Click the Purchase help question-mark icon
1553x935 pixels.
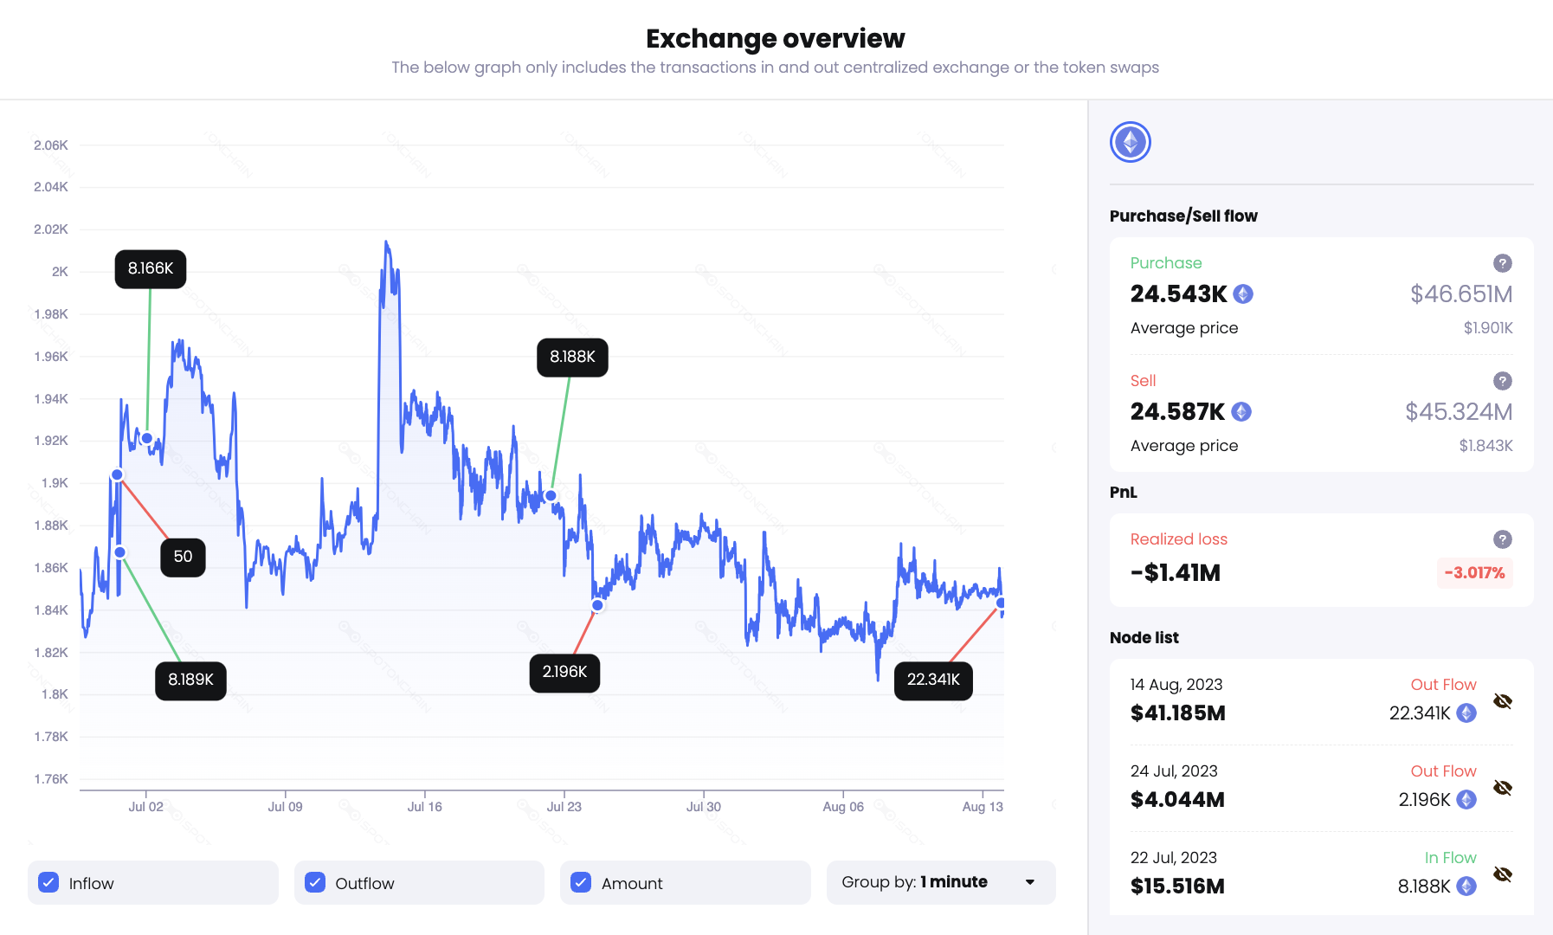1504,263
